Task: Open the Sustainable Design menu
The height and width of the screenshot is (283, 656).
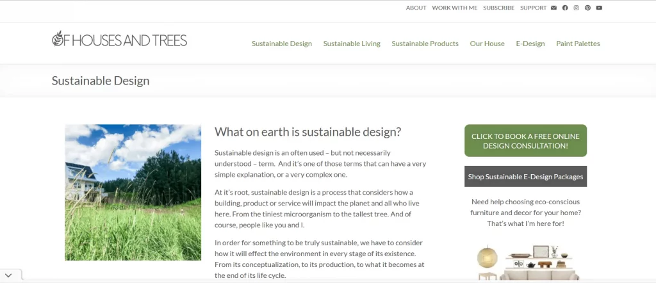Action: point(282,44)
